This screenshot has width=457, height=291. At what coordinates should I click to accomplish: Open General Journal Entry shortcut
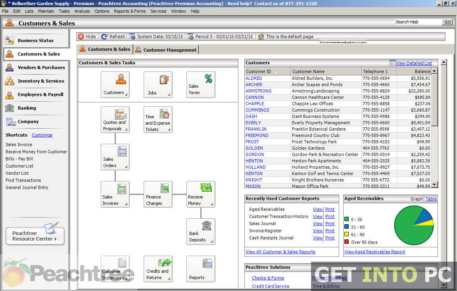pos(27,187)
